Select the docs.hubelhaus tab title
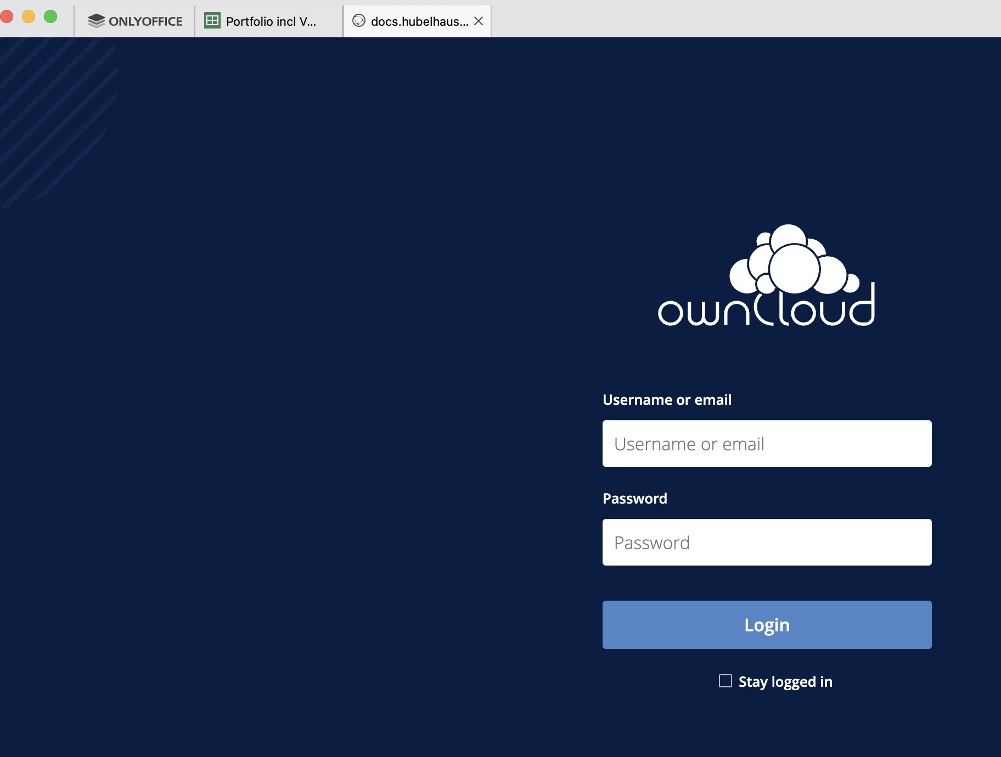The image size is (1001, 757). [419, 21]
